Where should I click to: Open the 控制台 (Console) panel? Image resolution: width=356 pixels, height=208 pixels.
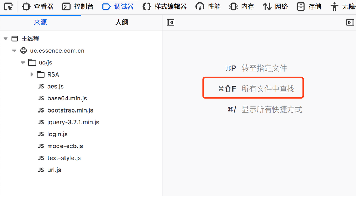point(78,6)
